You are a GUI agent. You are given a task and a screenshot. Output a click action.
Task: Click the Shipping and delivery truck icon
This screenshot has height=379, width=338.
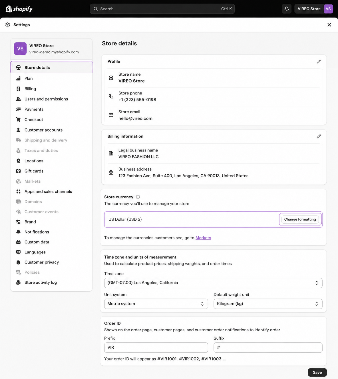click(x=18, y=140)
